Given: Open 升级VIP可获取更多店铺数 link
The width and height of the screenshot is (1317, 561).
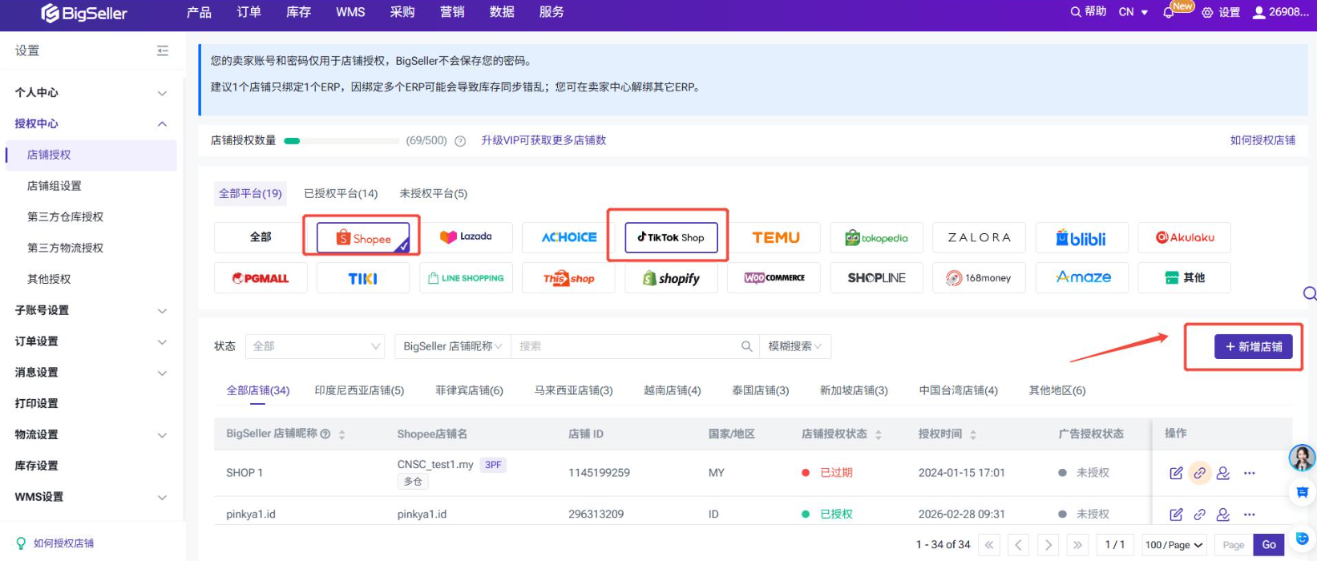Looking at the screenshot, I should pyautogui.click(x=543, y=140).
